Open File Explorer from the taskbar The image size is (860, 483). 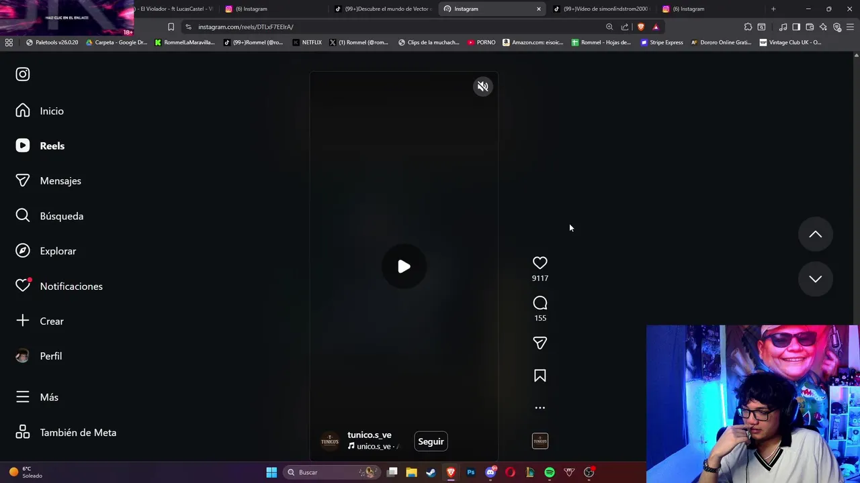pyautogui.click(x=411, y=472)
